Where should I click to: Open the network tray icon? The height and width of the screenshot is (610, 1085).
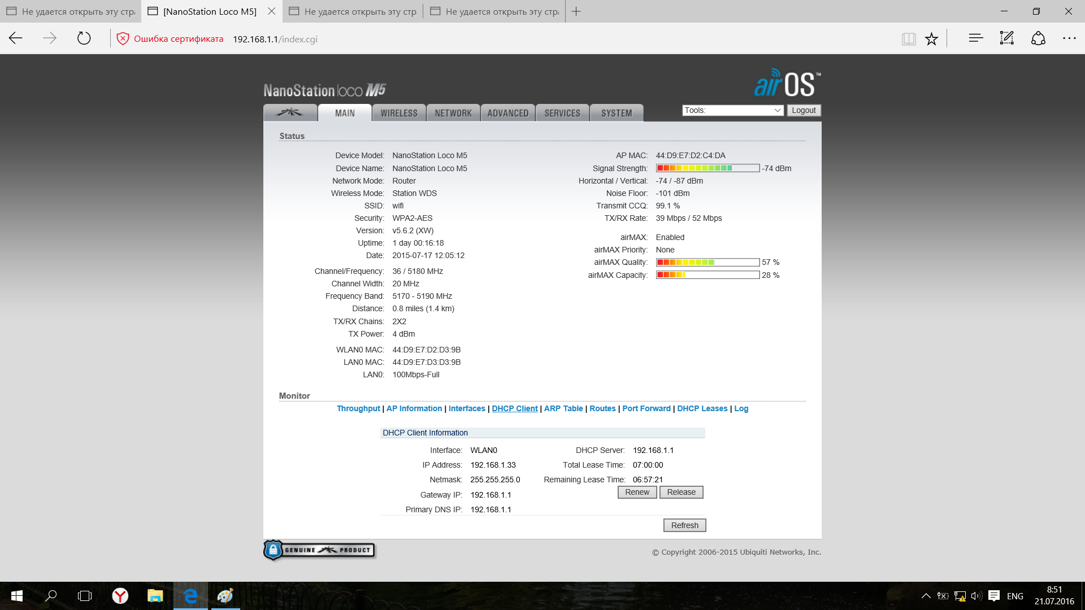coord(960,596)
